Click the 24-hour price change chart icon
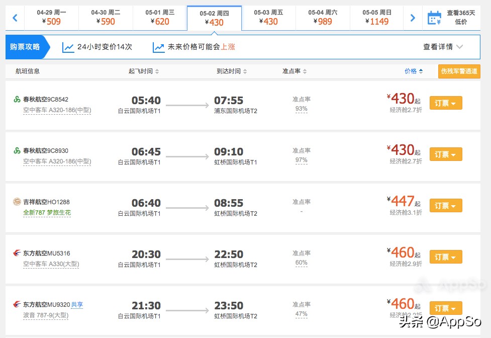The image size is (491, 338). click(x=68, y=47)
